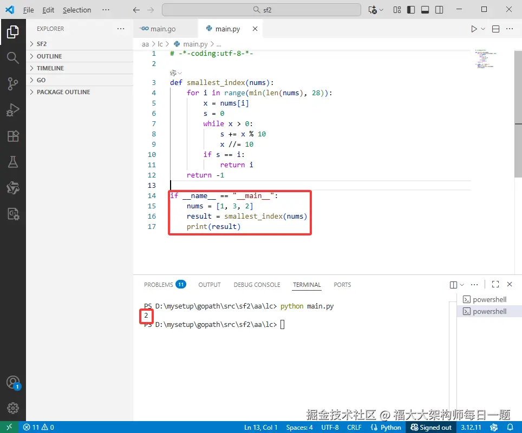Open the Accounts icon with badge
The width and height of the screenshot is (522, 433).
coord(14,383)
